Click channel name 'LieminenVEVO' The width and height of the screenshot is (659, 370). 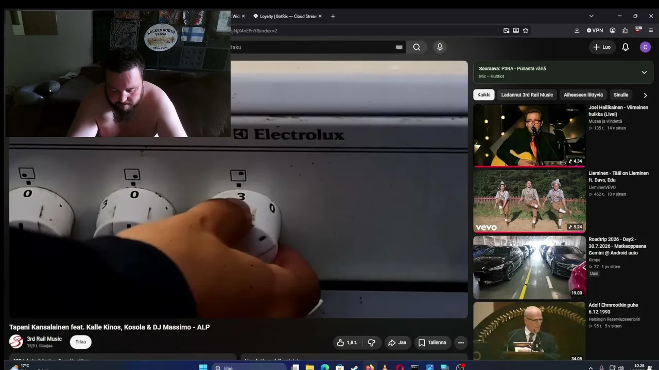tap(602, 187)
